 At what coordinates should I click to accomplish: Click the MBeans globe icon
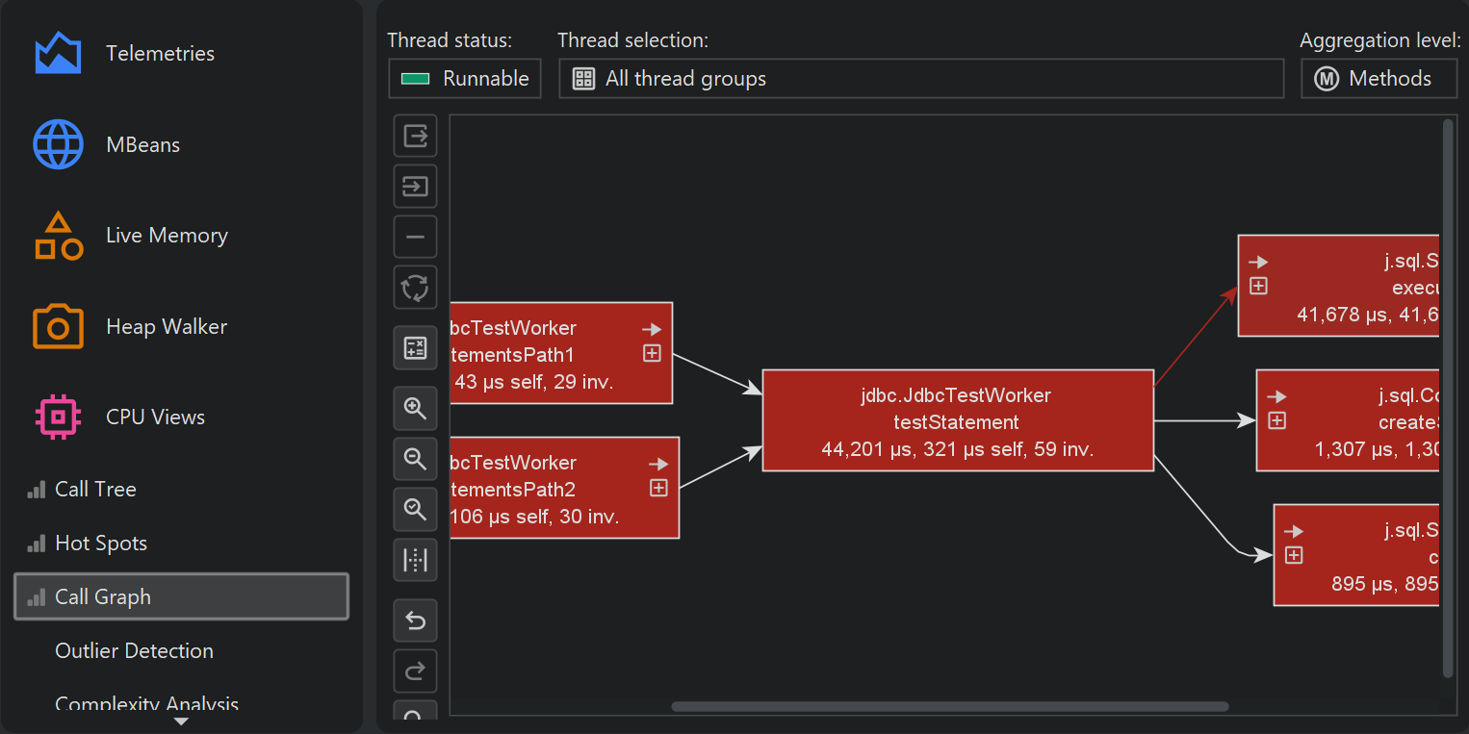pyautogui.click(x=58, y=145)
